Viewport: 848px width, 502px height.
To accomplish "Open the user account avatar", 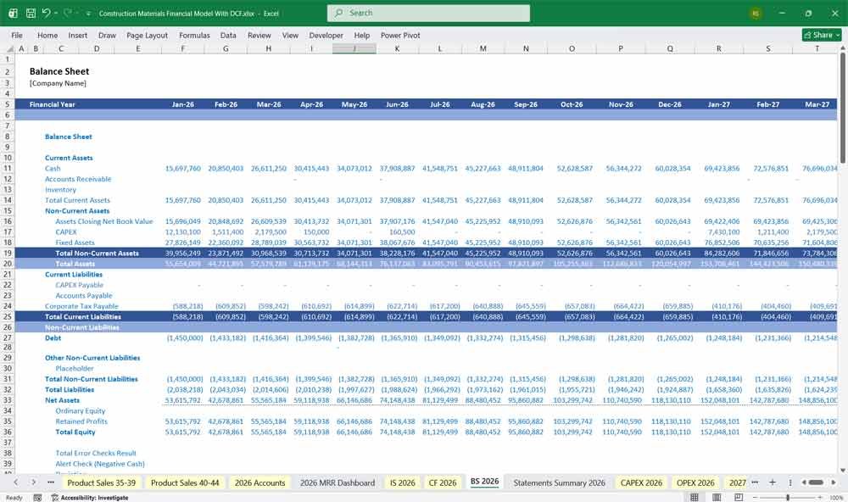I will pos(756,14).
